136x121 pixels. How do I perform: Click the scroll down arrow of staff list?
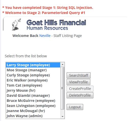[63, 116]
